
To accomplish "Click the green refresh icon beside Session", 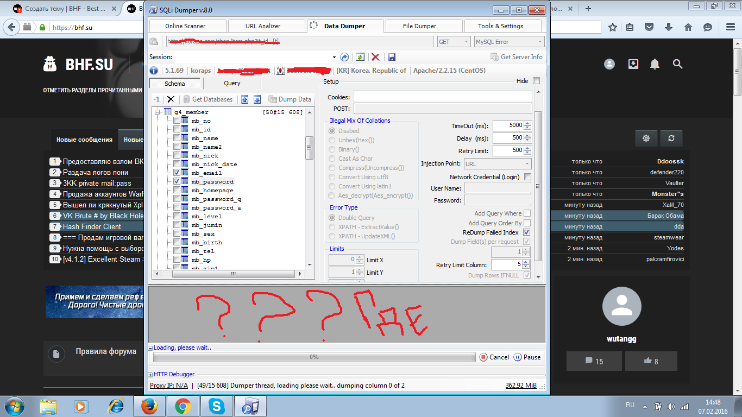I will pyautogui.click(x=360, y=57).
